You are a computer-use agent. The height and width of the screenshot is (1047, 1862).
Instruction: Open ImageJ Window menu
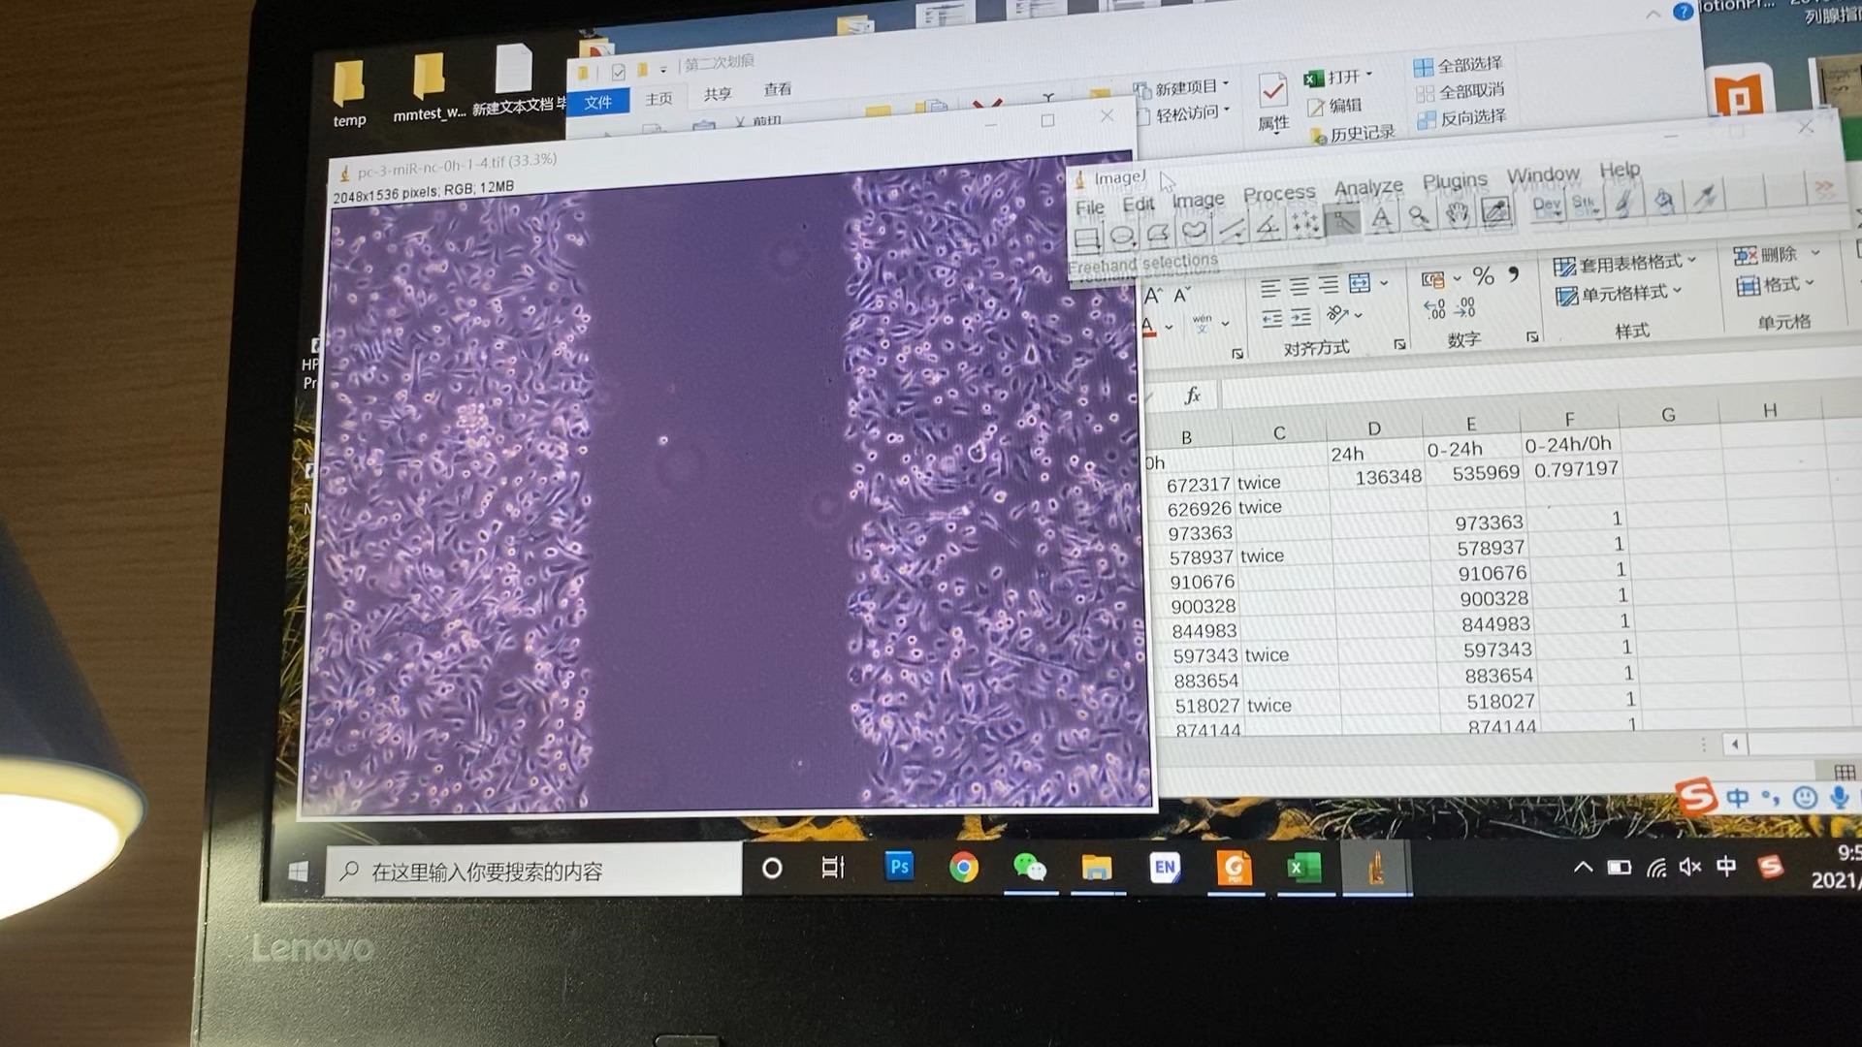click(1543, 175)
